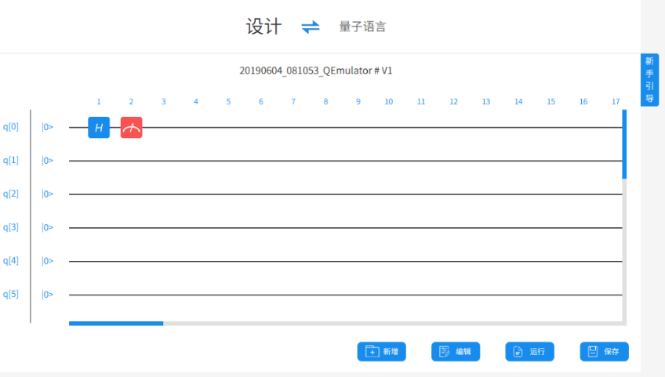This screenshot has width=665, height=377.
Task: Click the red measurement gate on q[0]
Action: [131, 127]
